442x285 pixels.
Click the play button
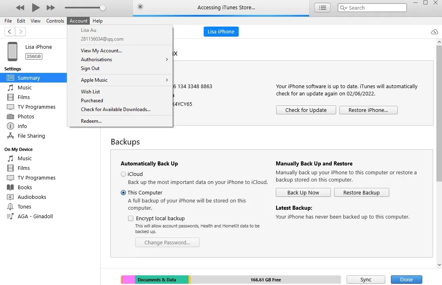(35, 8)
